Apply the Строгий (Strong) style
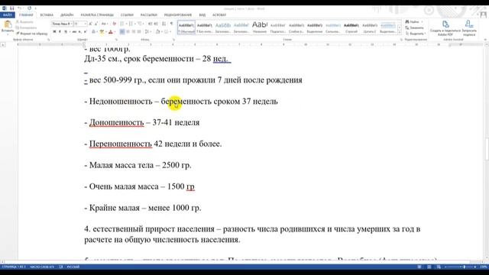 (x=351, y=27)
